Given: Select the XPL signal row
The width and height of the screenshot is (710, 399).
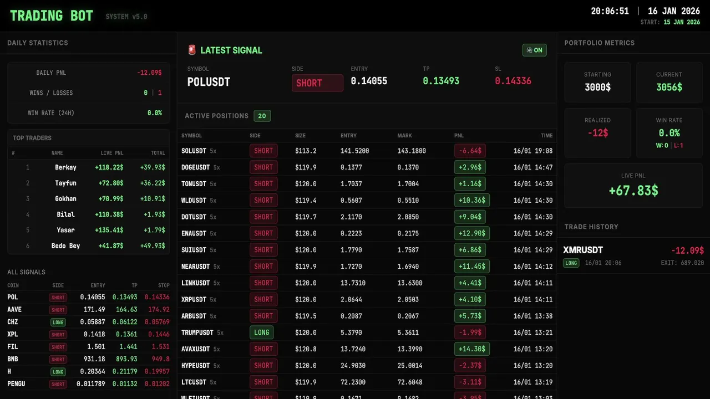Looking at the screenshot, I should 88,334.
